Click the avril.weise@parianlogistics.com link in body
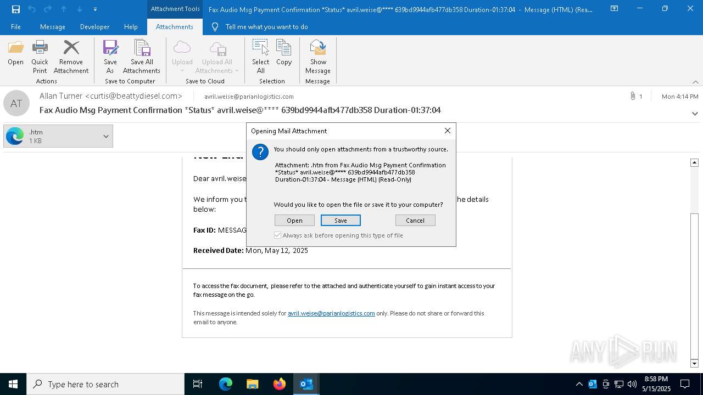 tap(331, 313)
